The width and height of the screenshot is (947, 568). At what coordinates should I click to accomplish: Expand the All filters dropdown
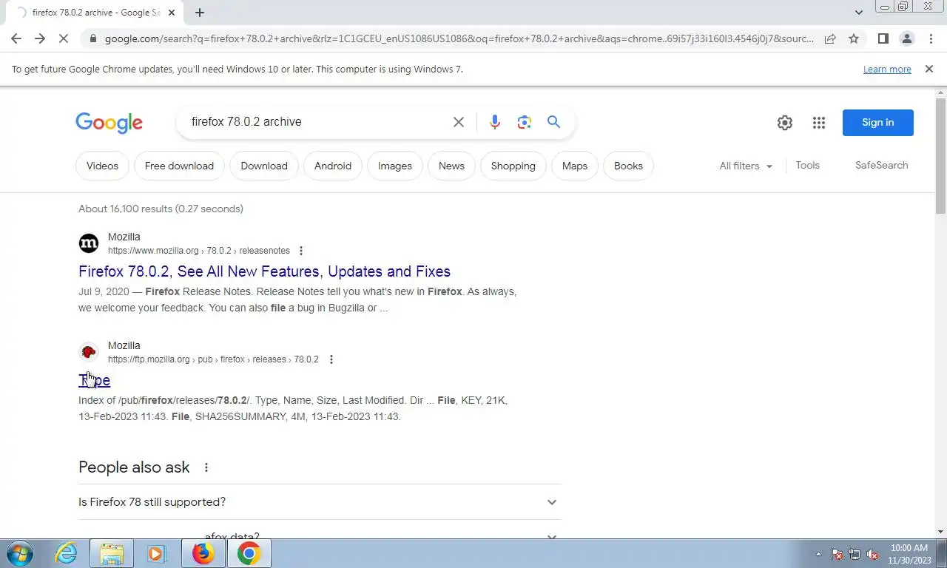[746, 166]
